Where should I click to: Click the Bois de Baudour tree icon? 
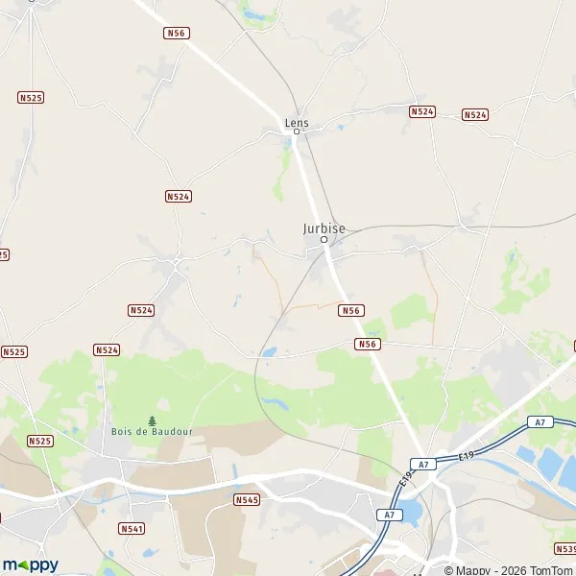click(x=152, y=421)
